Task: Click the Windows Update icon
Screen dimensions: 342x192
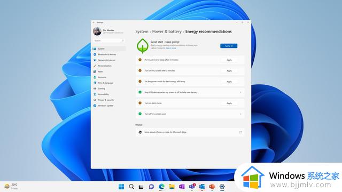Action: pyautogui.click(x=95, y=106)
